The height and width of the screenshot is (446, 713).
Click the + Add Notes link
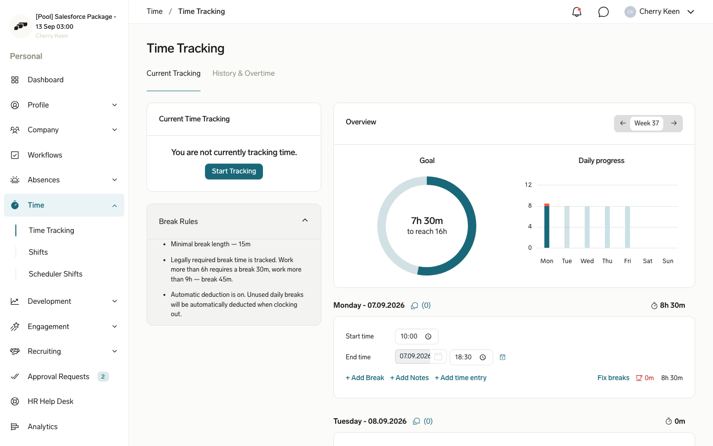point(409,378)
